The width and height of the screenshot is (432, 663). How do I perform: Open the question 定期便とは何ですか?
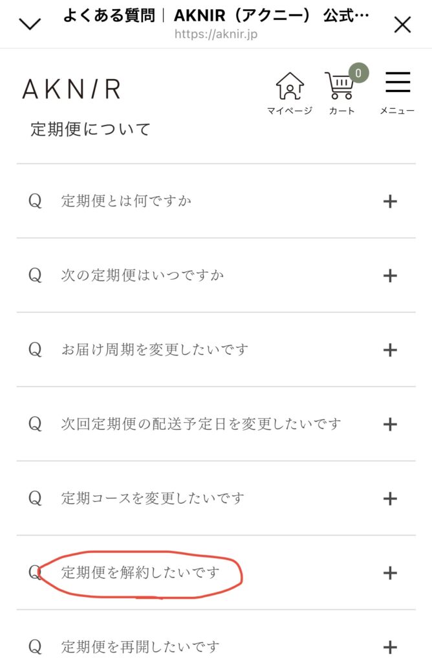tap(126, 201)
